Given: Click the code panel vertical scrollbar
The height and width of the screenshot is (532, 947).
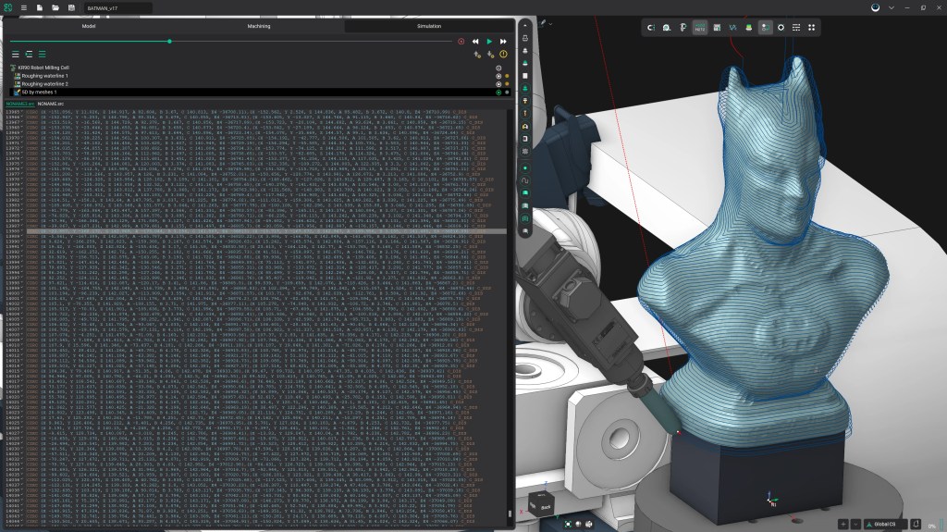Looking at the screenshot, I should 510,513.
